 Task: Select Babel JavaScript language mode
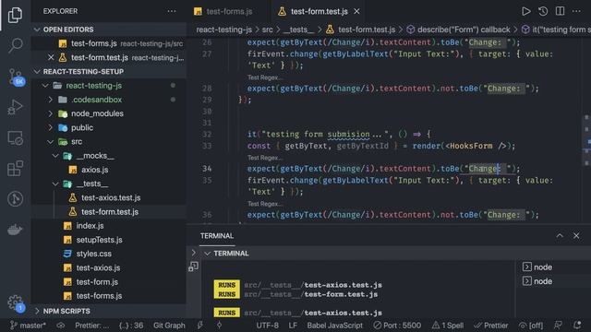(334, 326)
